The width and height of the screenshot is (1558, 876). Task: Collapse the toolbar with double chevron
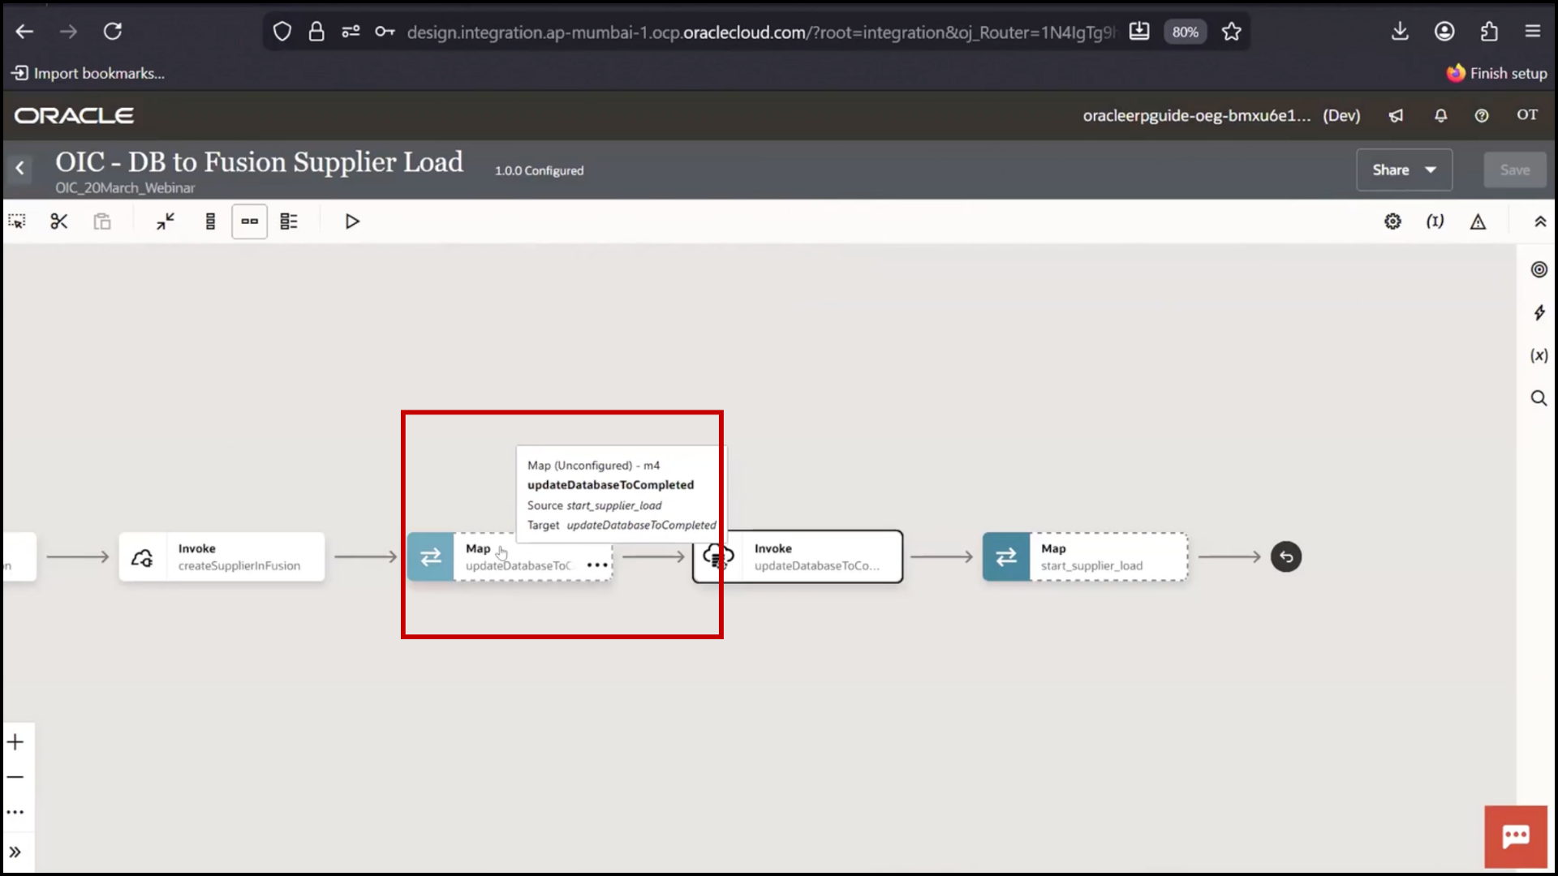pos(1539,221)
